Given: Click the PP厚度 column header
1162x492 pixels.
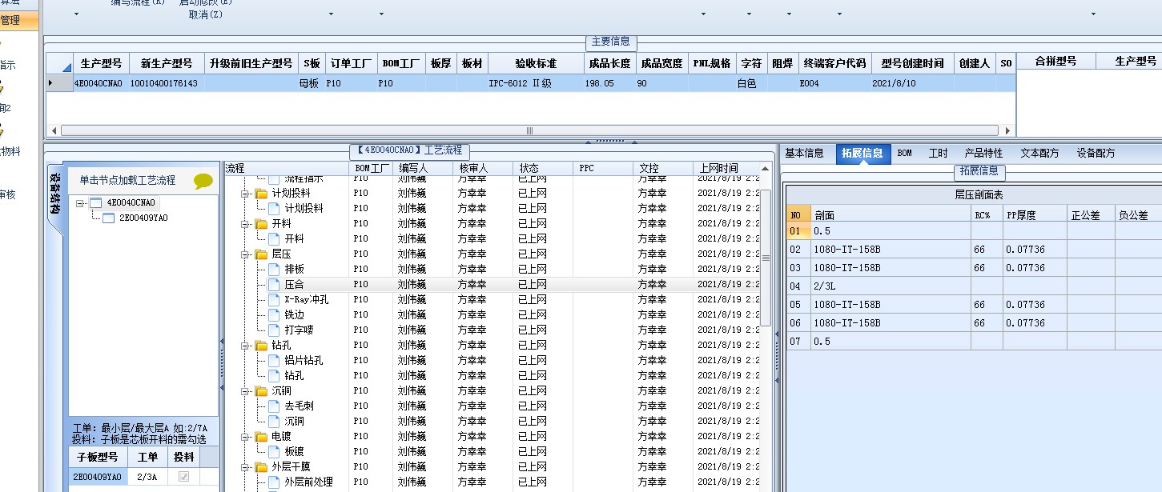Looking at the screenshot, I should [1035, 215].
